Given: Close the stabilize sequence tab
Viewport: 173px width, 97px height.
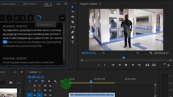Looking at the screenshot, I should coord(27,72).
